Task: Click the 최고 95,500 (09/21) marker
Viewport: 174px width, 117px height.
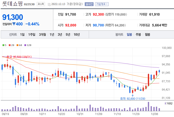Action: [x=19, y=57]
